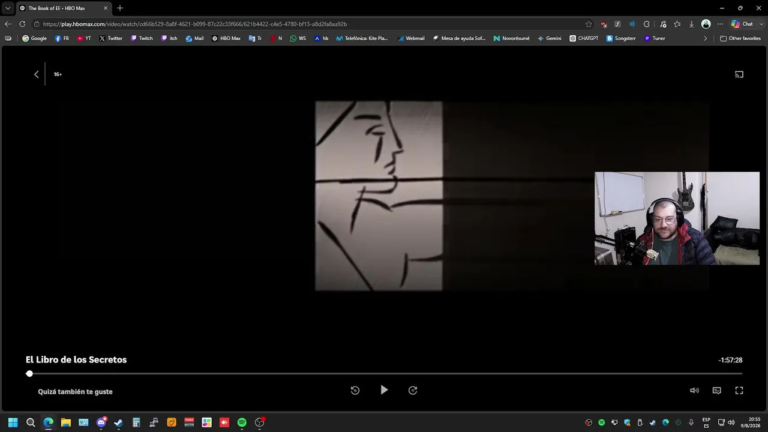Open the Tuner bookmark
Image resolution: width=768 pixels, height=432 pixels.
pos(655,38)
